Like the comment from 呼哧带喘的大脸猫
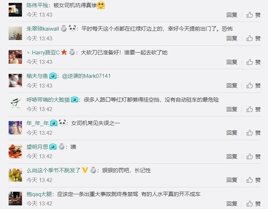 253,109
